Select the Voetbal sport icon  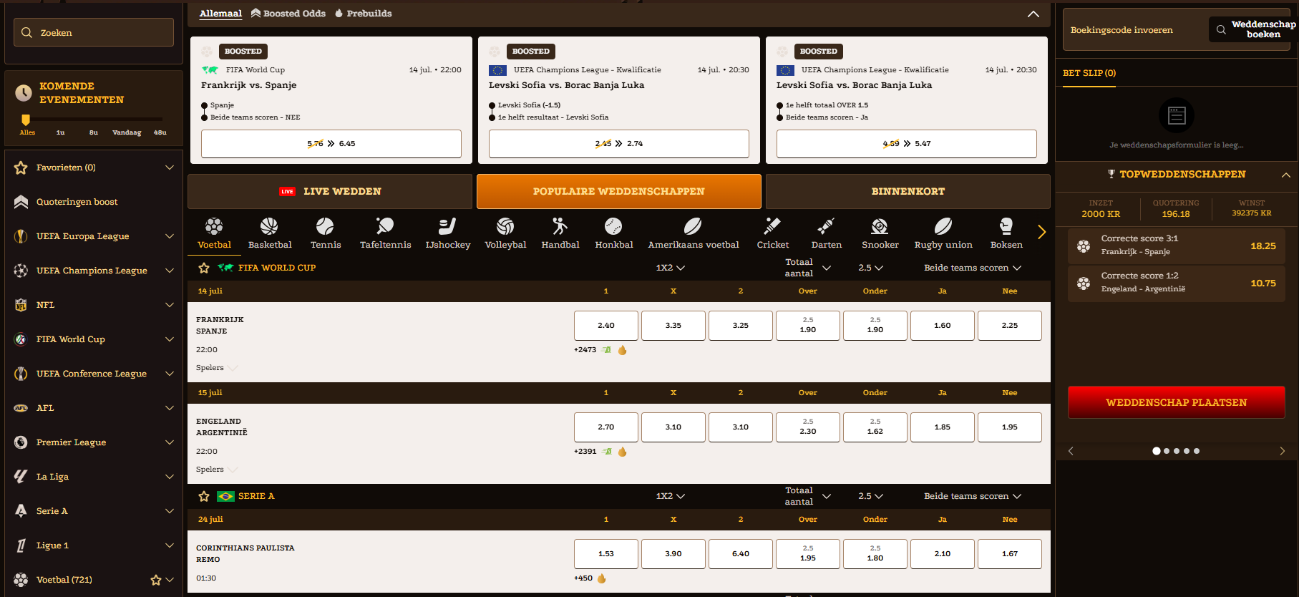214,226
